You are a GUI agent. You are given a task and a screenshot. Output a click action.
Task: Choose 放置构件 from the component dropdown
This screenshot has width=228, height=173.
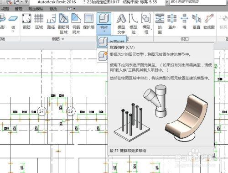(x=112, y=42)
